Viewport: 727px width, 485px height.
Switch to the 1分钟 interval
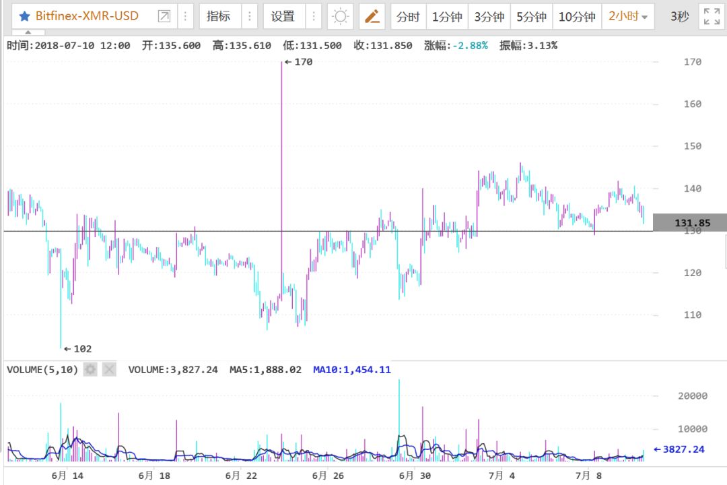coord(447,17)
